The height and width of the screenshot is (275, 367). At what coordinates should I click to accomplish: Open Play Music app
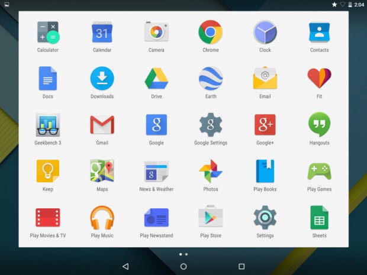coord(102,218)
